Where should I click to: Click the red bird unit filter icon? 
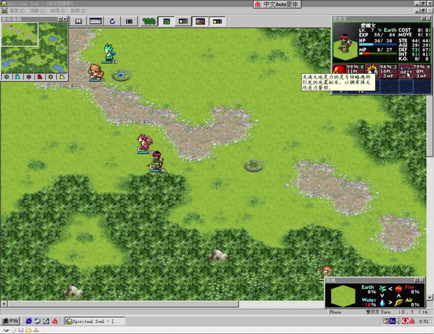click(40, 77)
